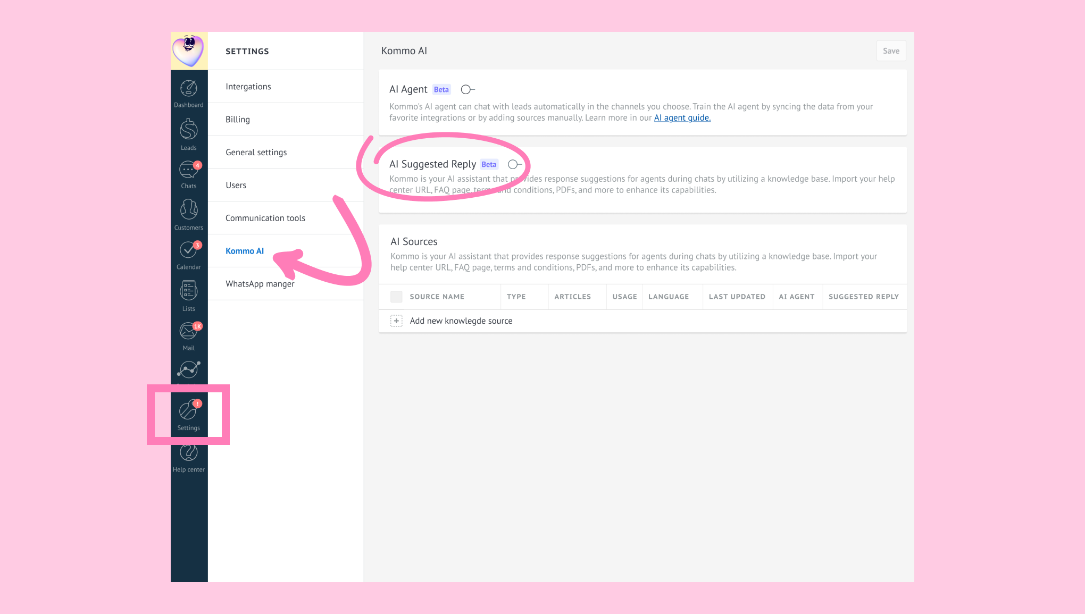
Task: Click the AI Suggested Reply section title
Action: coord(433,164)
